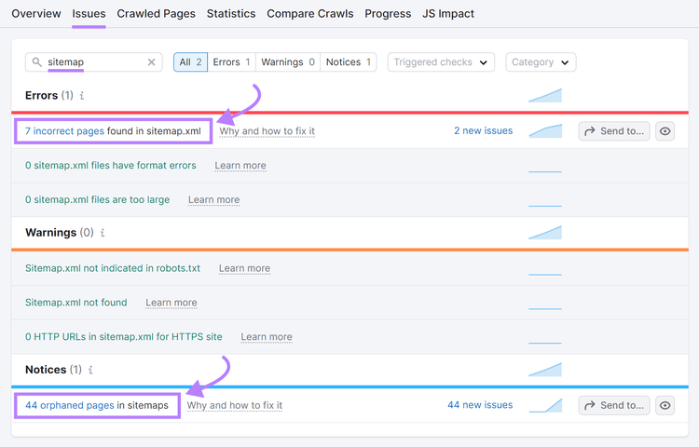Clear the sitemap search with the X icon
699x447 pixels.
pyautogui.click(x=152, y=62)
